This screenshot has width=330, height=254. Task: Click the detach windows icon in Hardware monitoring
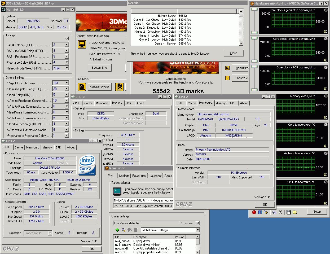pyautogui.click(x=274, y=212)
